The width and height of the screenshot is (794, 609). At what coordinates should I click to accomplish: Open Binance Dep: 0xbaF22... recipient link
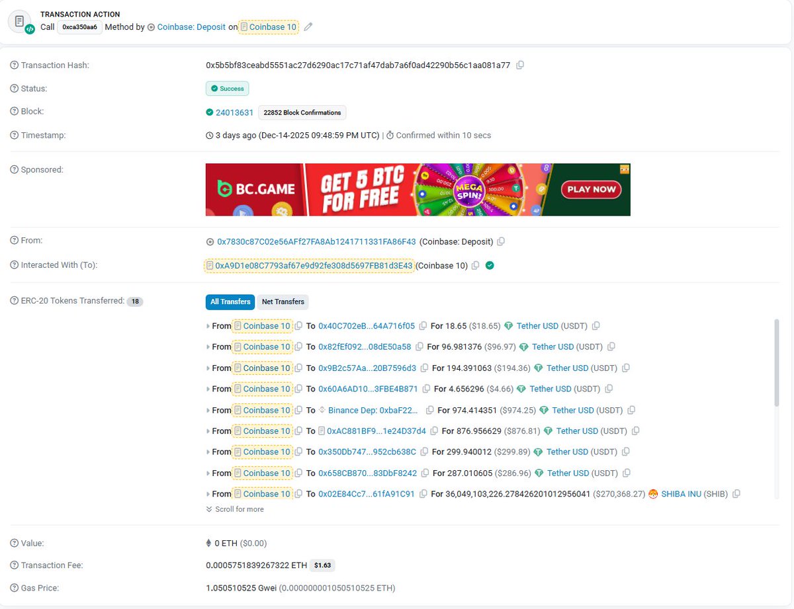373,411
